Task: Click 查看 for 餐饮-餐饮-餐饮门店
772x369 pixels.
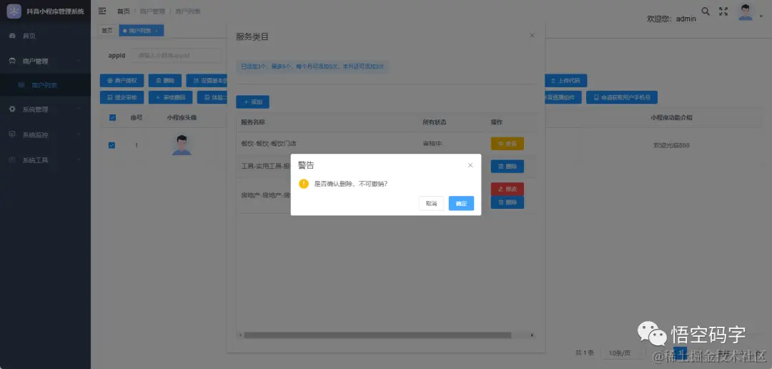Action: [507, 144]
